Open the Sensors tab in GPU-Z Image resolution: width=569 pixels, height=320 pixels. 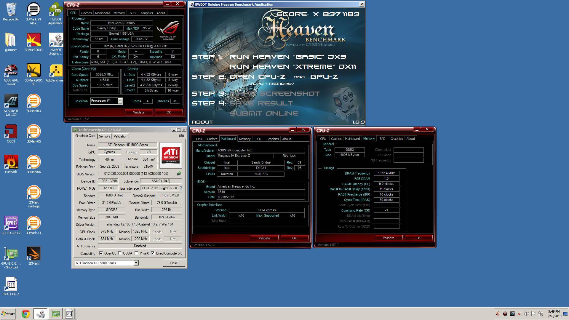pyautogui.click(x=104, y=136)
